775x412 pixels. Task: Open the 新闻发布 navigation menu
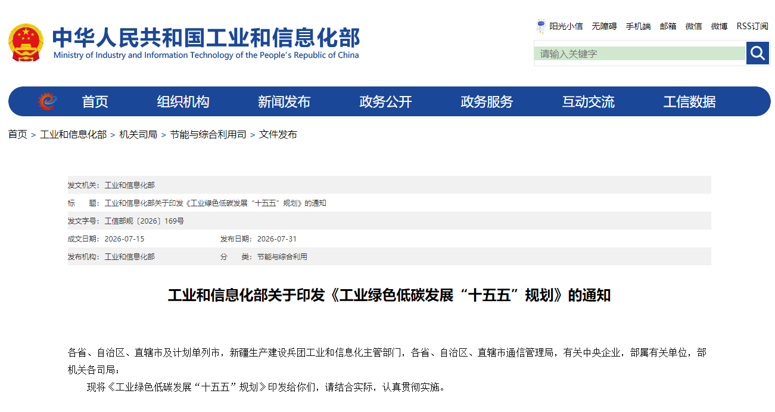(x=284, y=102)
